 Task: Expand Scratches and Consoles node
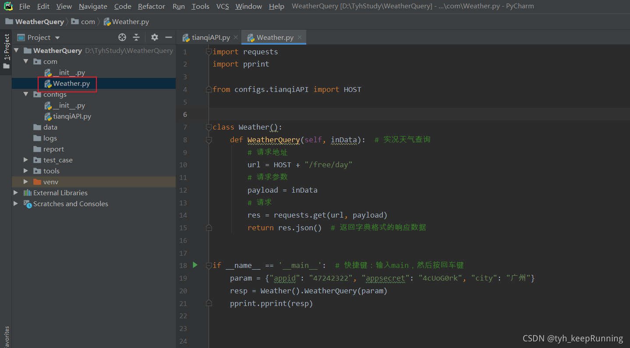click(16, 204)
